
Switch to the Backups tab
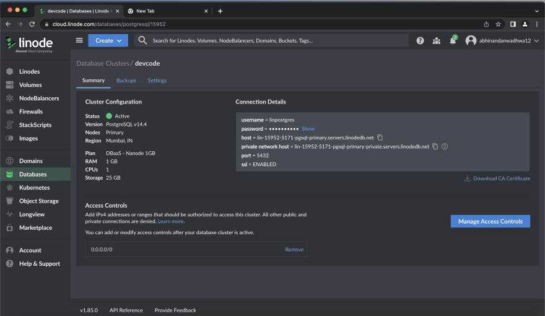tap(126, 81)
